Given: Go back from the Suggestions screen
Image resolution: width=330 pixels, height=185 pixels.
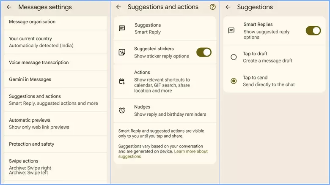Looking at the screenshot, I should coord(228,7).
